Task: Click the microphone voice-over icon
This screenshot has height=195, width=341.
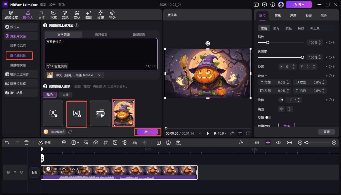Action: coord(241,143)
